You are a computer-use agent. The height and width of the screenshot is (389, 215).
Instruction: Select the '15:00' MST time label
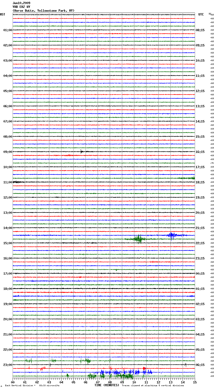pos(8,243)
